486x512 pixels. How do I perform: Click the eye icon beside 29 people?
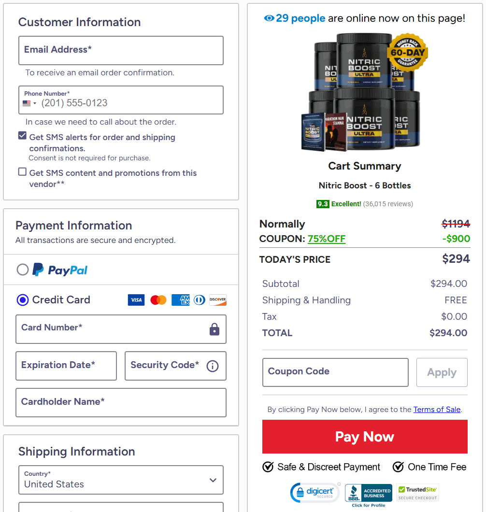(269, 18)
